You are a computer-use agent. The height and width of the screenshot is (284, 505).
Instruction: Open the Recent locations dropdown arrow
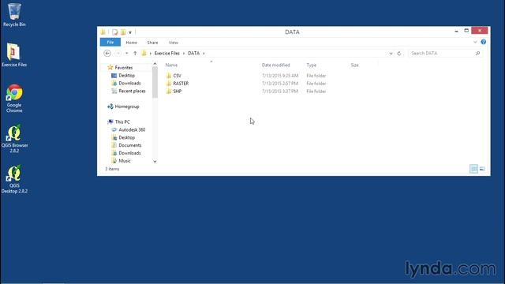pos(127,53)
